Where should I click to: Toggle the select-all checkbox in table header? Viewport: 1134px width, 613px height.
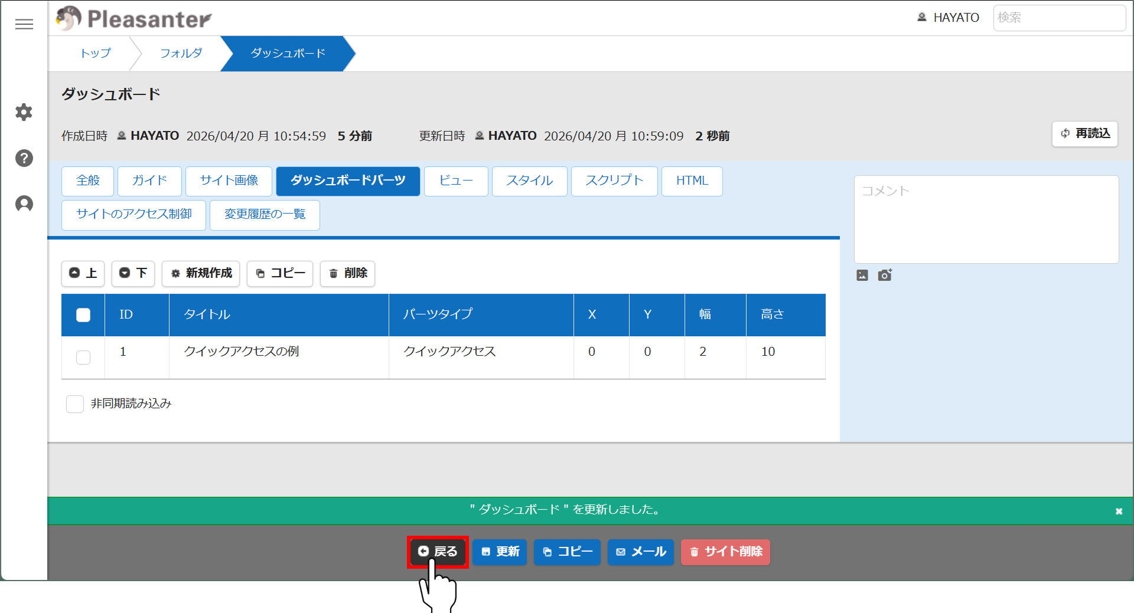pos(83,315)
